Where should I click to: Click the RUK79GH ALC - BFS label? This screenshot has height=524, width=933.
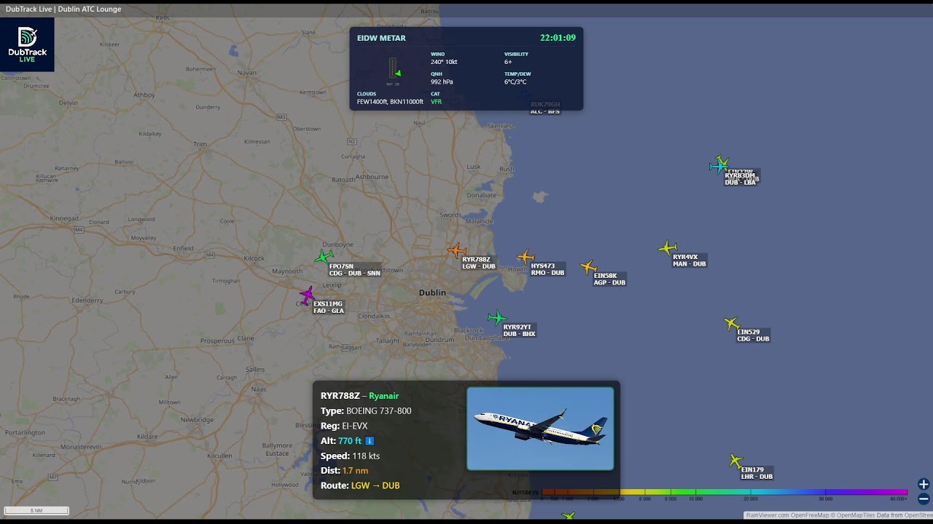544,108
